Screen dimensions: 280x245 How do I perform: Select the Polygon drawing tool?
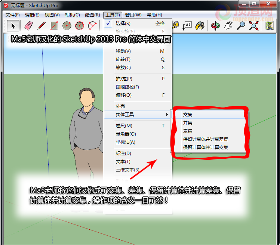point(80,26)
